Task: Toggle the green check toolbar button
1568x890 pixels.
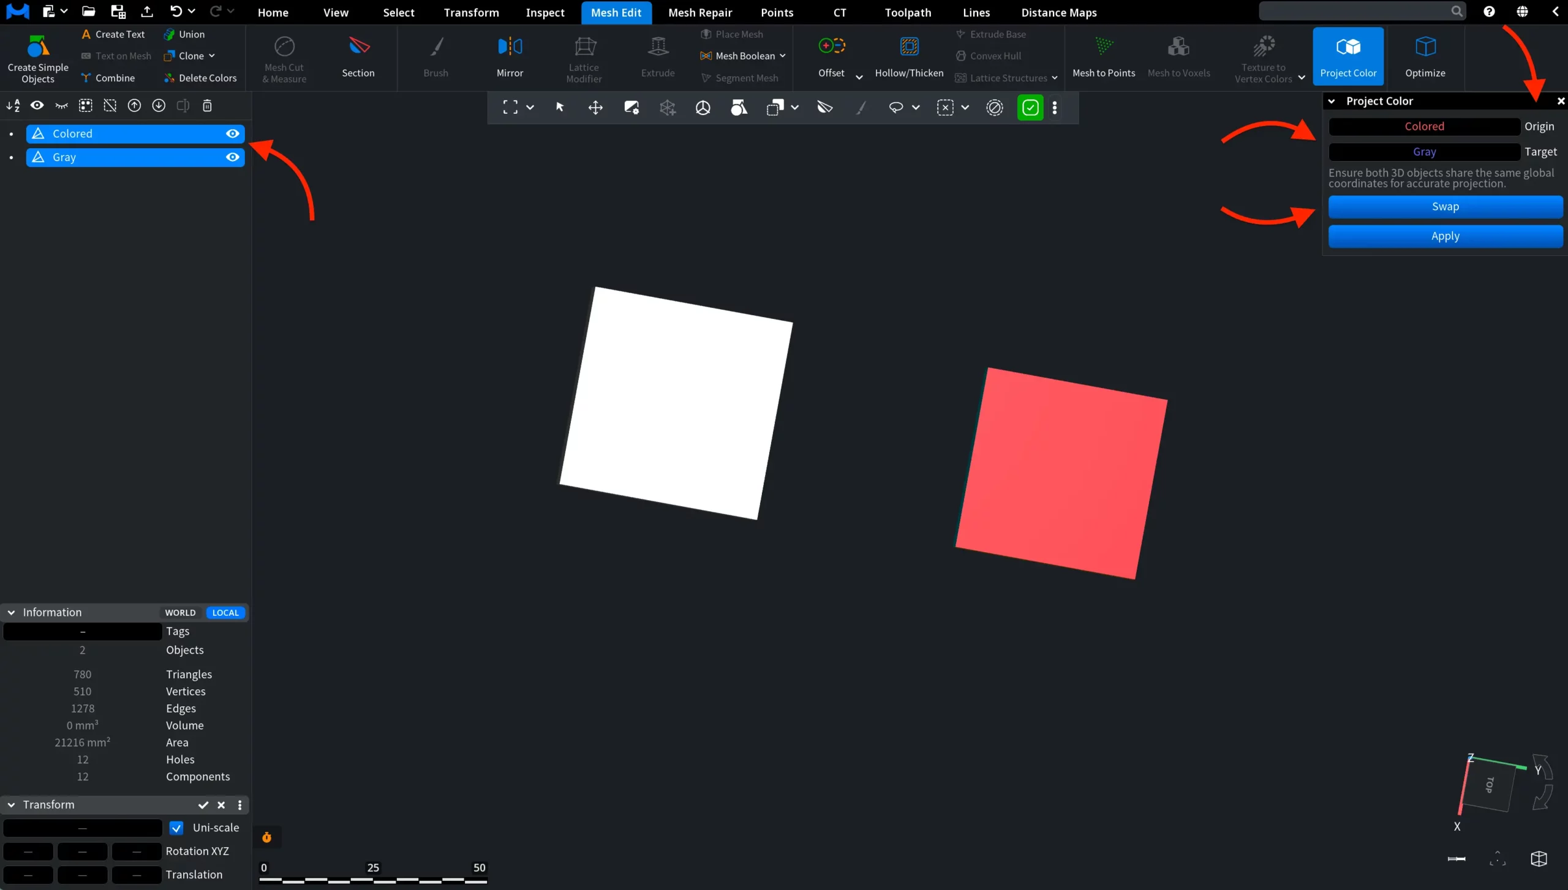Action: pyautogui.click(x=1030, y=108)
